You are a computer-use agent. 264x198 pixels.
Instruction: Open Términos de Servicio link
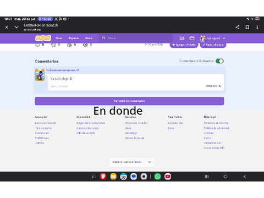(x=216, y=123)
